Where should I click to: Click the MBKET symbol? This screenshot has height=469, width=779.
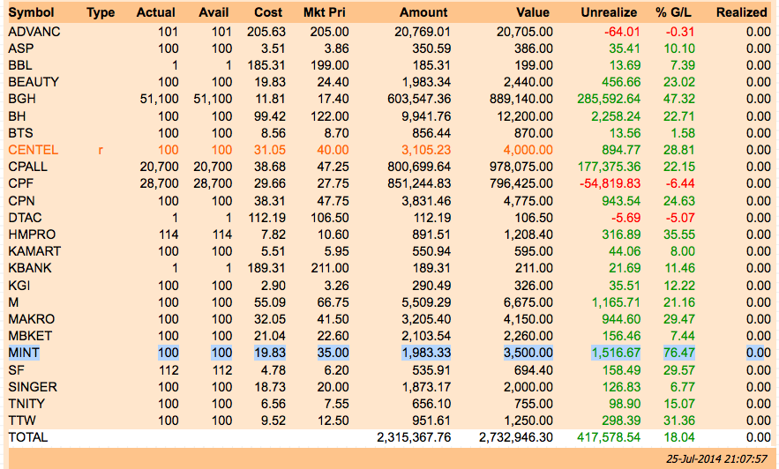tap(30, 337)
